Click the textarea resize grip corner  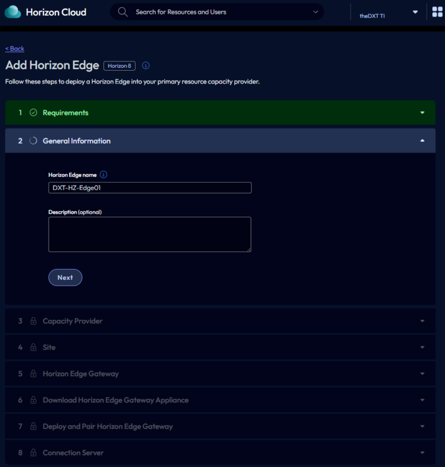tap(249, 250)
